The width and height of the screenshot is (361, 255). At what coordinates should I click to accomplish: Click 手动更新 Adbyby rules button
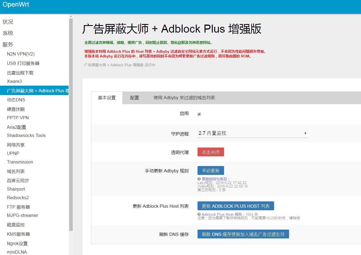tap(211, 171)
